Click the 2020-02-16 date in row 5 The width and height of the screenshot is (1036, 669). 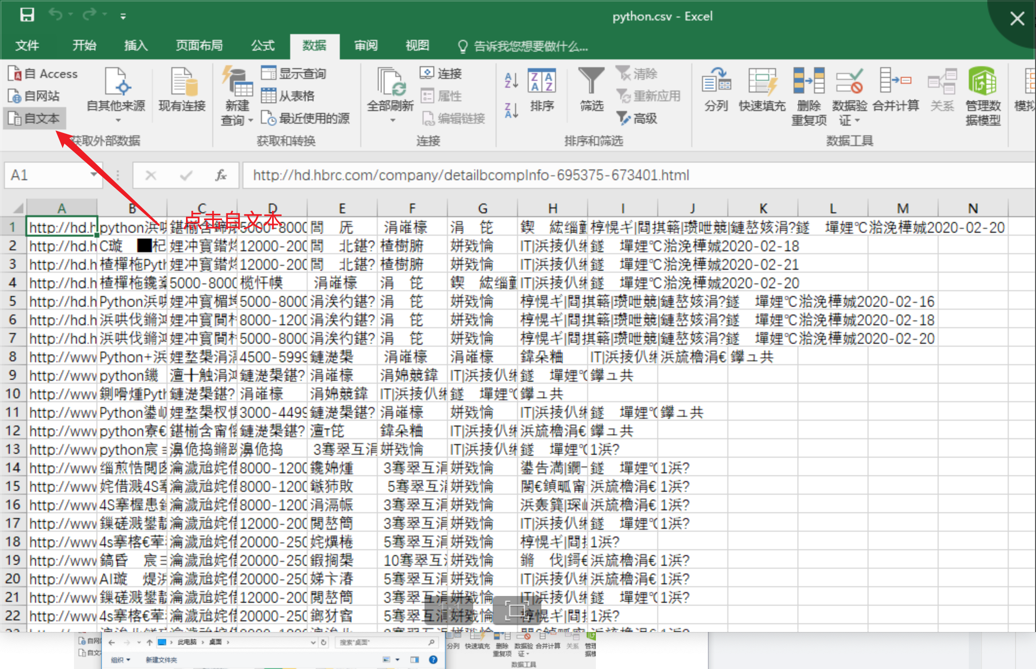(896, 301)
